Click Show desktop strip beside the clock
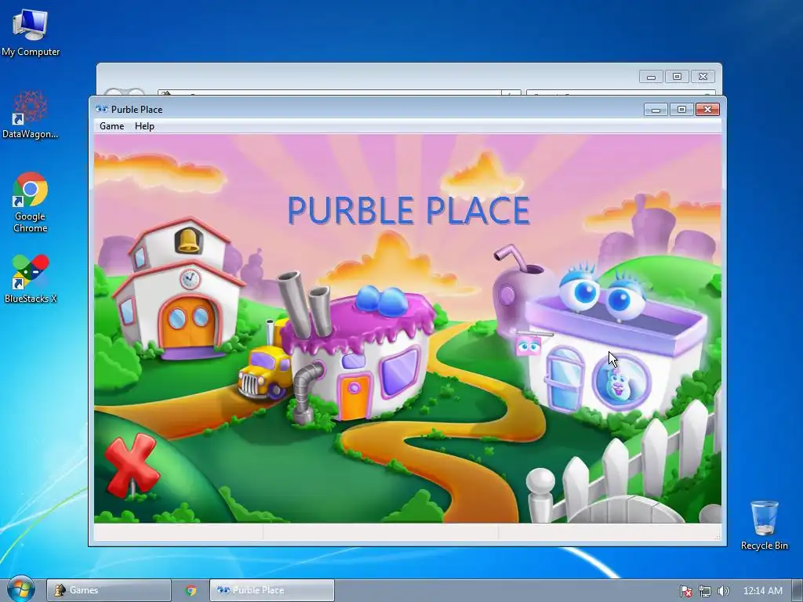This screenshot has width=803, height=602. pos(798,590)
